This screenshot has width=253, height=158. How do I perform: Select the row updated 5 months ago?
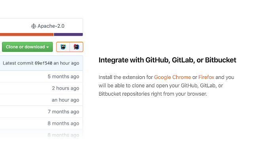point(63,77)
